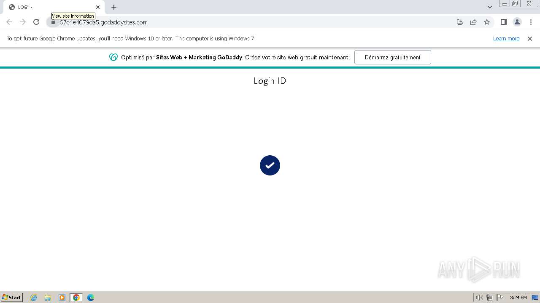Open the site information lock icon

(53, 22)
